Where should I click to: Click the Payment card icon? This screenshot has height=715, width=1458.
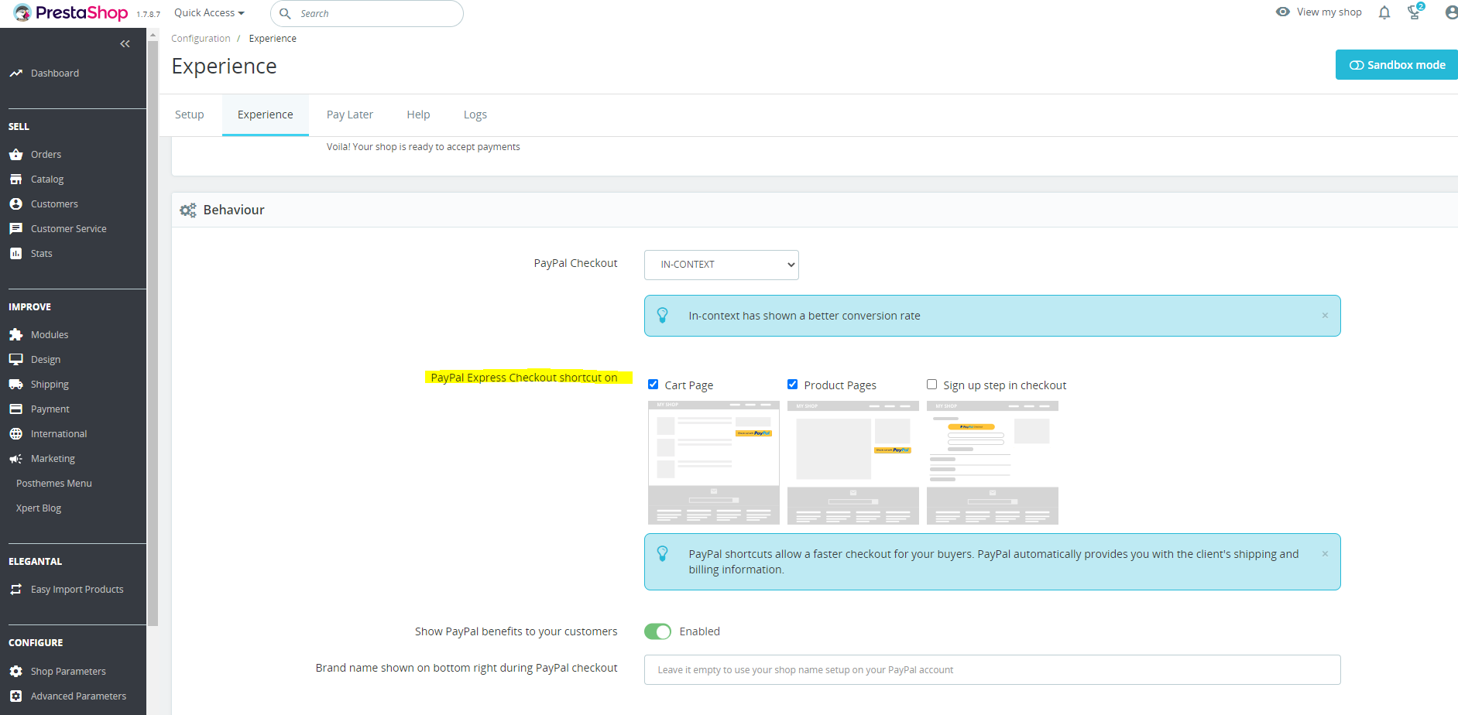pos(15,409)
